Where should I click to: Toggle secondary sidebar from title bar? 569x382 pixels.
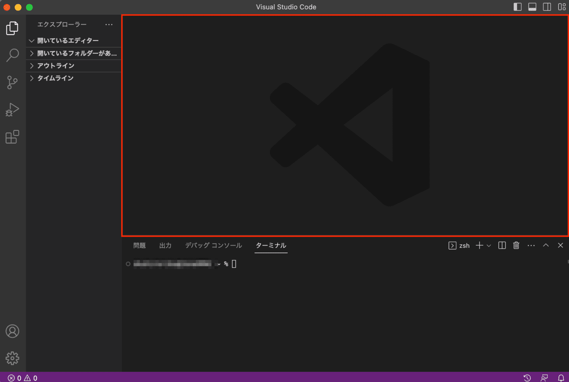(x=547, y=7)
